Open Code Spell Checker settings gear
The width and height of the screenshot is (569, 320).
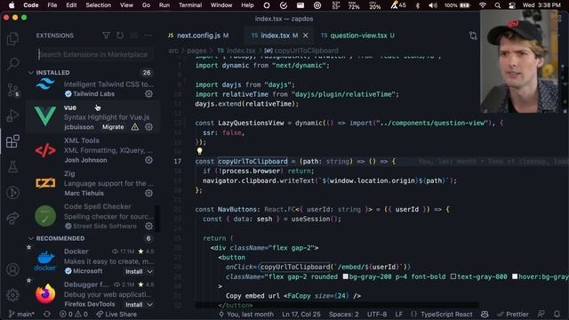148,226
